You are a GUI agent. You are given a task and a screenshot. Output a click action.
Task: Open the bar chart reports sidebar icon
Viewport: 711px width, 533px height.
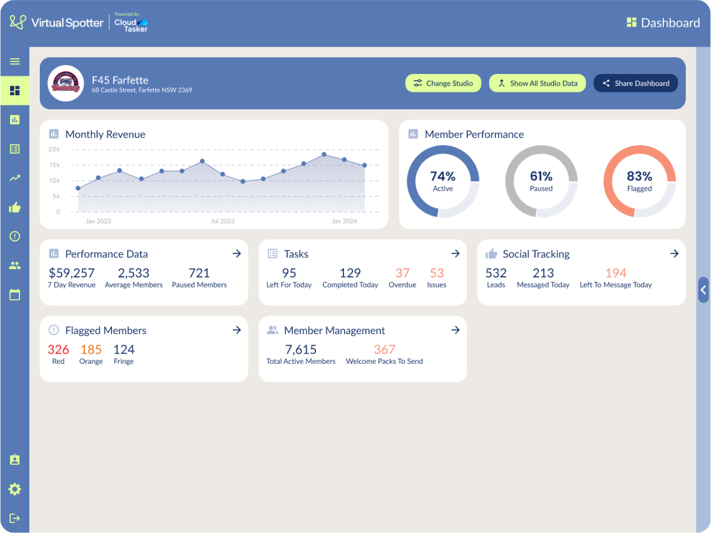[x=15, y=119]
